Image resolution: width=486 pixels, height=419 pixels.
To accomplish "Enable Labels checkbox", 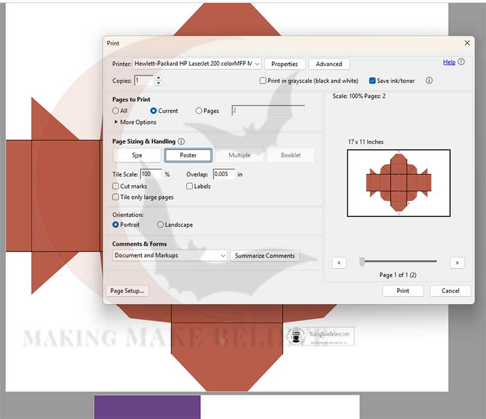I will point(189,186).
